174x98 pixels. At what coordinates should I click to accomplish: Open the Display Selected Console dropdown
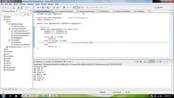[x=163, y=62]
